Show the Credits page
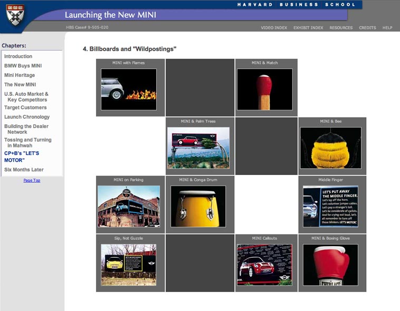The width and height of the screenshot is (400, 311). pos(367,27)
